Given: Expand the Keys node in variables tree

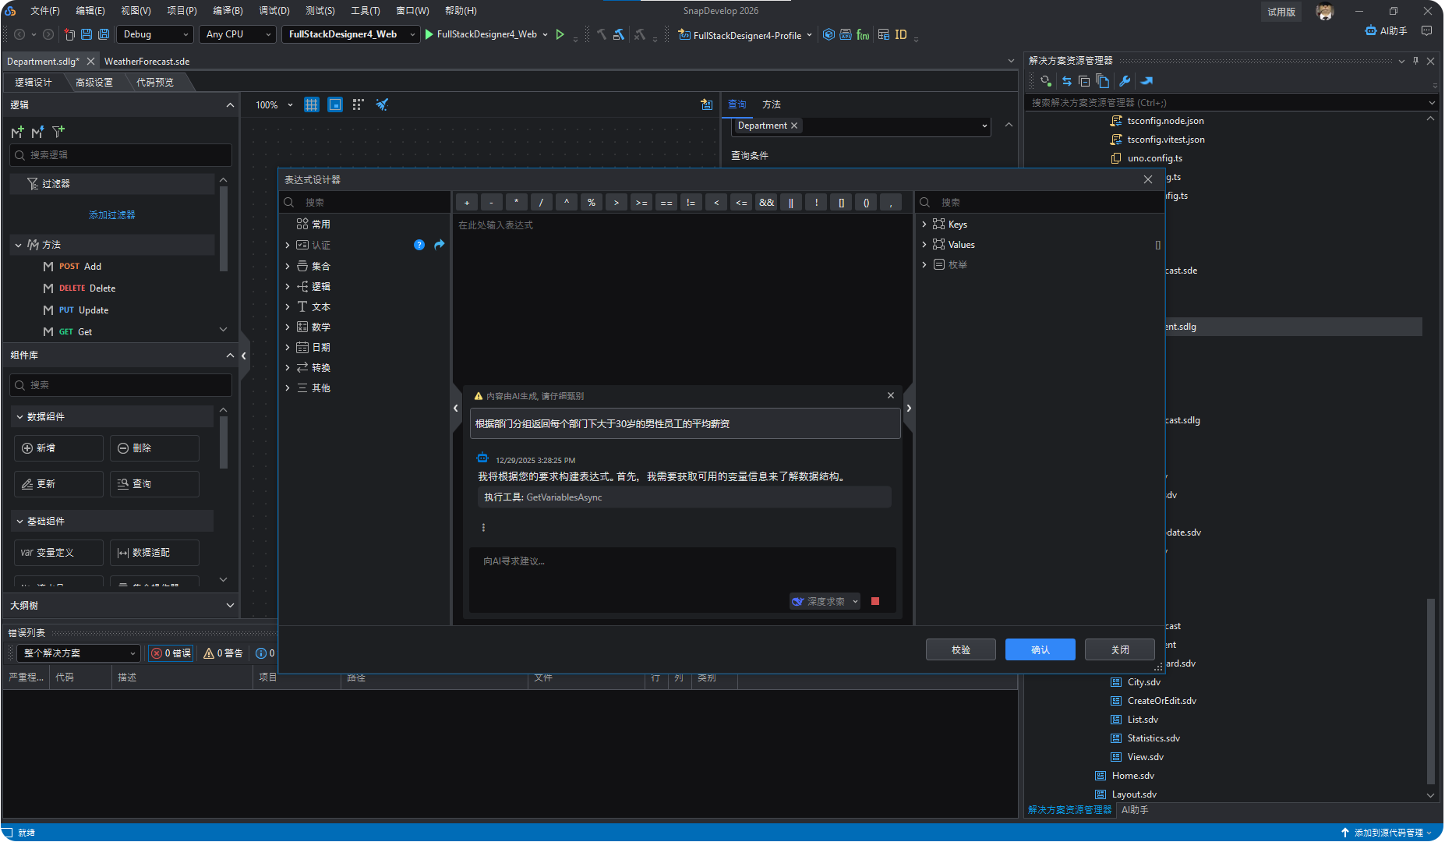Looking at the screenshot, I should click(924, 225).
